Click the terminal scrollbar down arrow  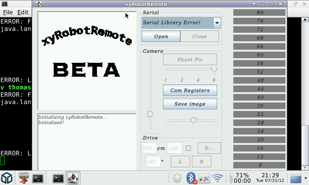click(x=305, y=168)
